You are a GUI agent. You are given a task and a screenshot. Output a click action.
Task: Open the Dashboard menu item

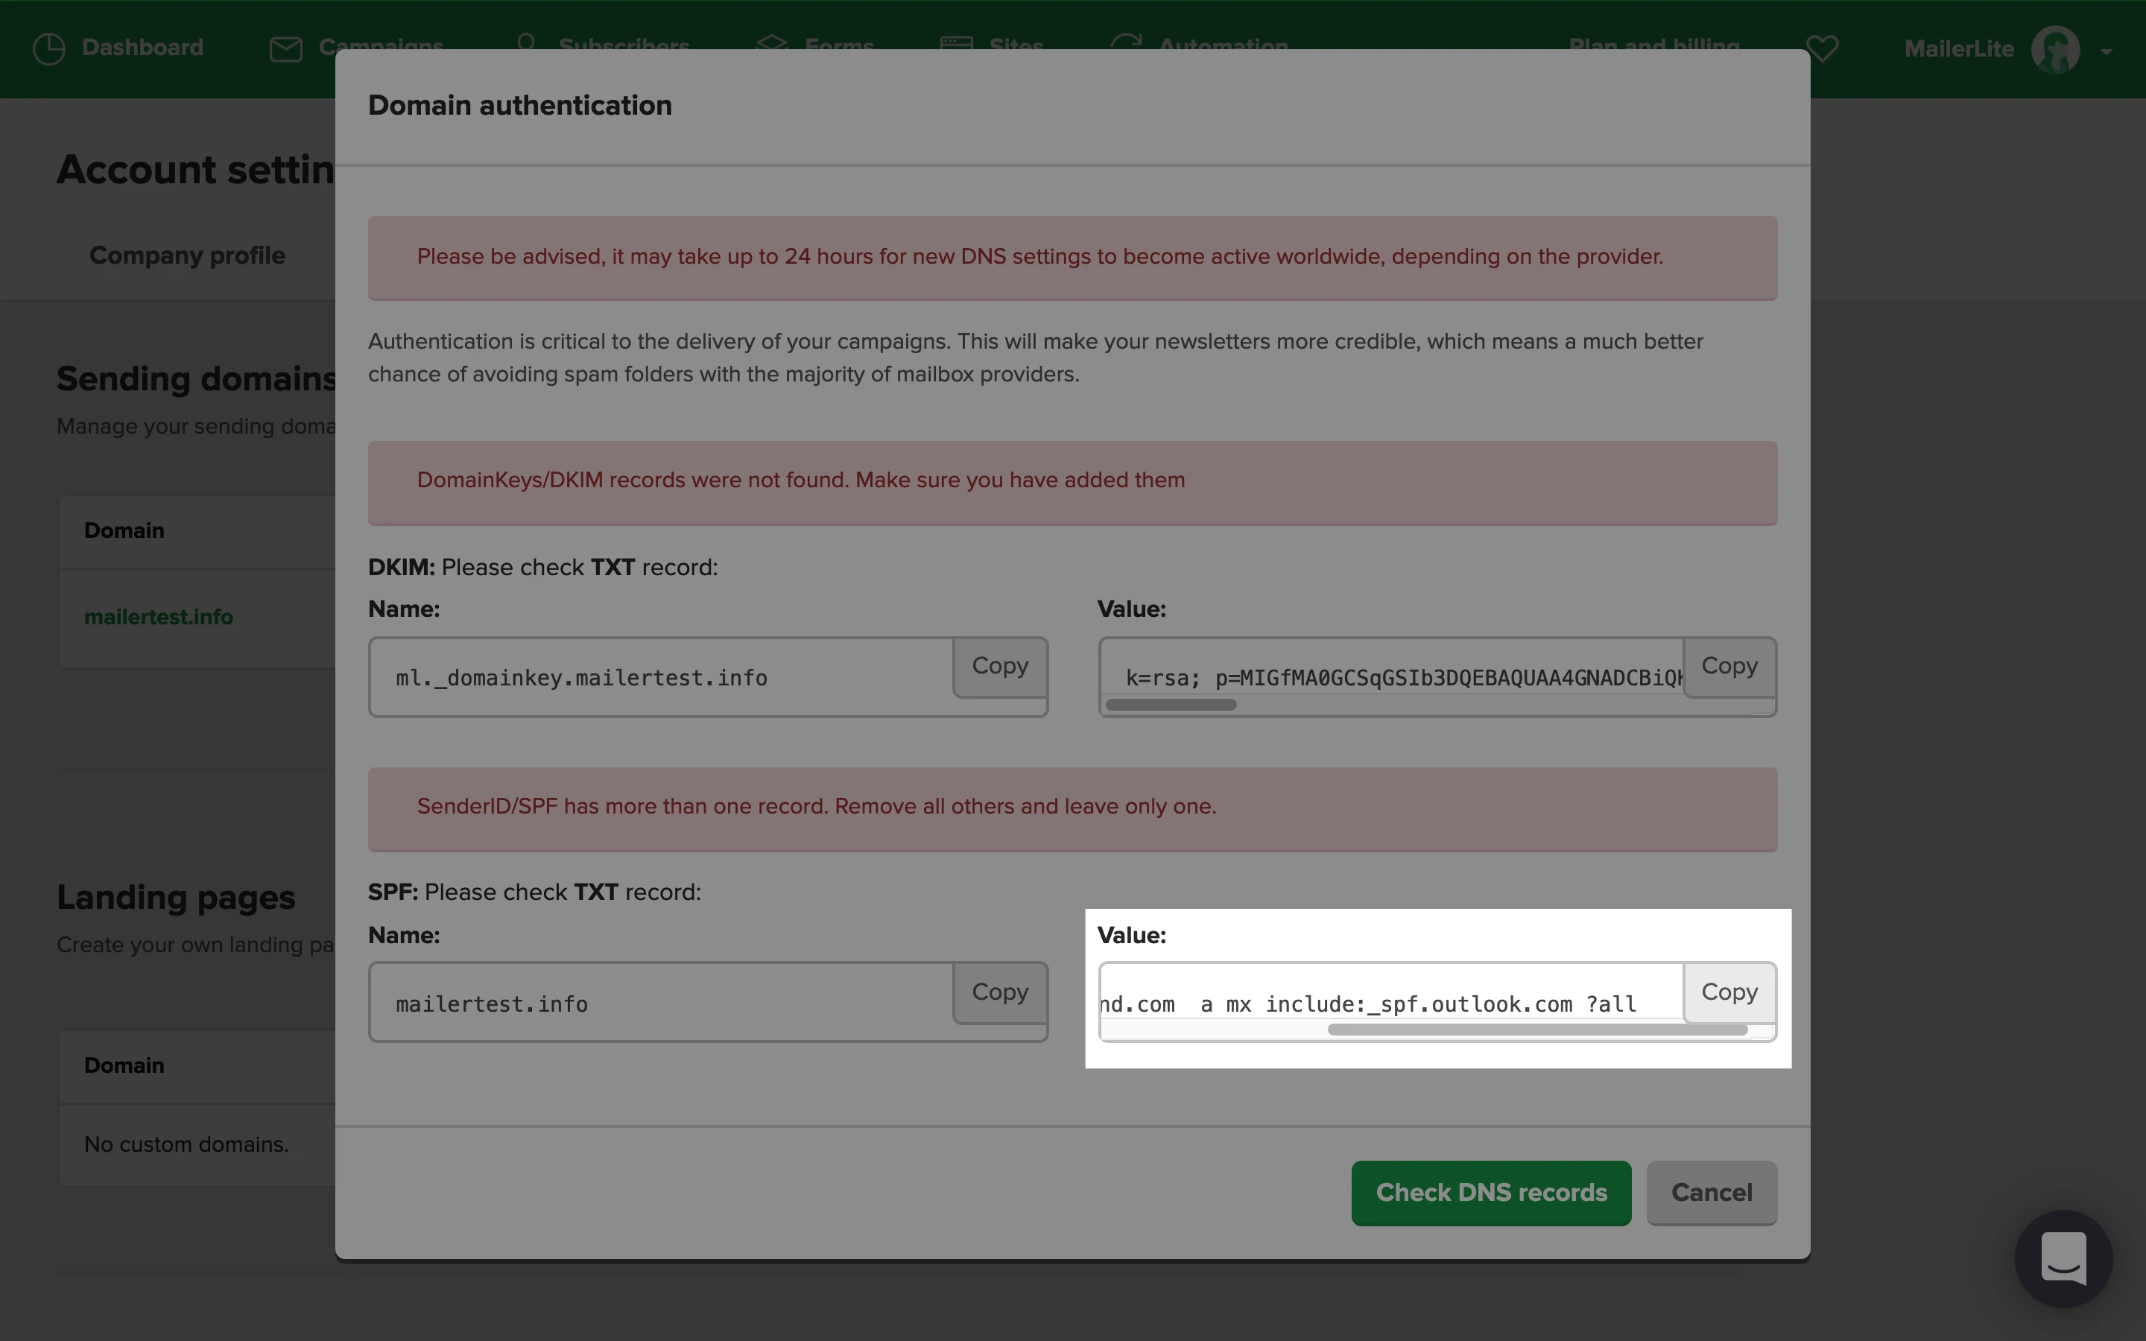pos(142,47)
